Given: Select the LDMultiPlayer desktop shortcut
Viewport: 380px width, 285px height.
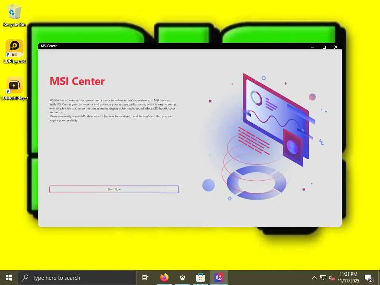Looking at the screenshot, I should click(x=14, y=88).
